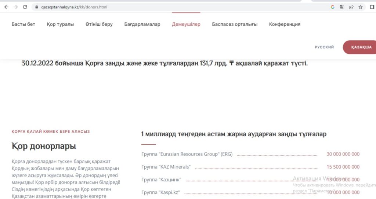Reload the page with the refresh icon
The width and height of the screenshot is (376, 199).
click(25, 7)
